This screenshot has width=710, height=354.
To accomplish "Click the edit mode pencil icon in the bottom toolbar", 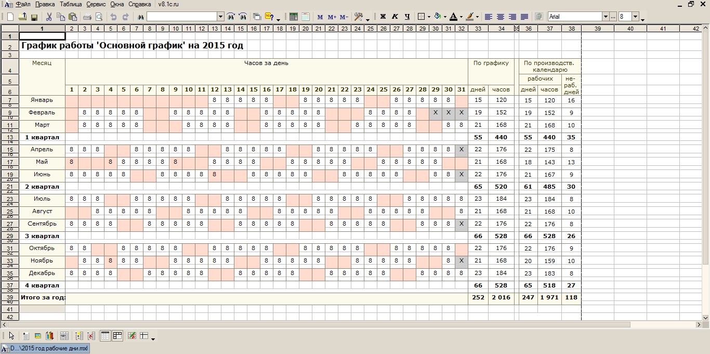I will (132, 336).
